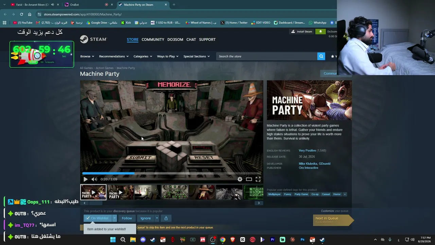Open publisher Oro Interactive's page
The height and width of the screenshot is (245, 435).
pos(309,168)
